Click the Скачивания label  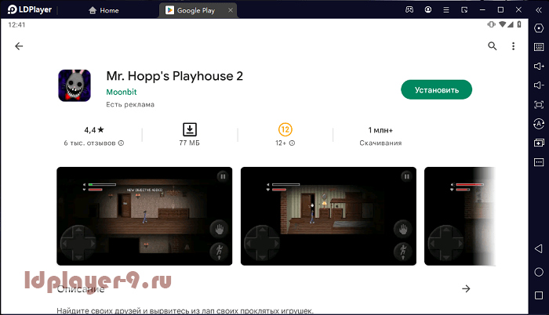click(380, 143)
